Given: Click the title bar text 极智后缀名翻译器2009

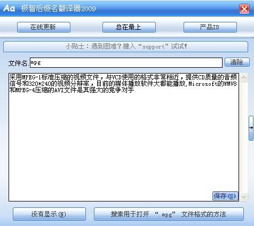Looking at the screenshot, I should [x=59, y=9].
